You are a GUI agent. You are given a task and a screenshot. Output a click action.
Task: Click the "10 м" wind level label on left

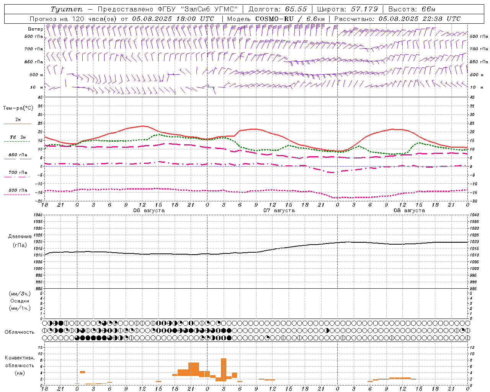[x=36, y=87]
